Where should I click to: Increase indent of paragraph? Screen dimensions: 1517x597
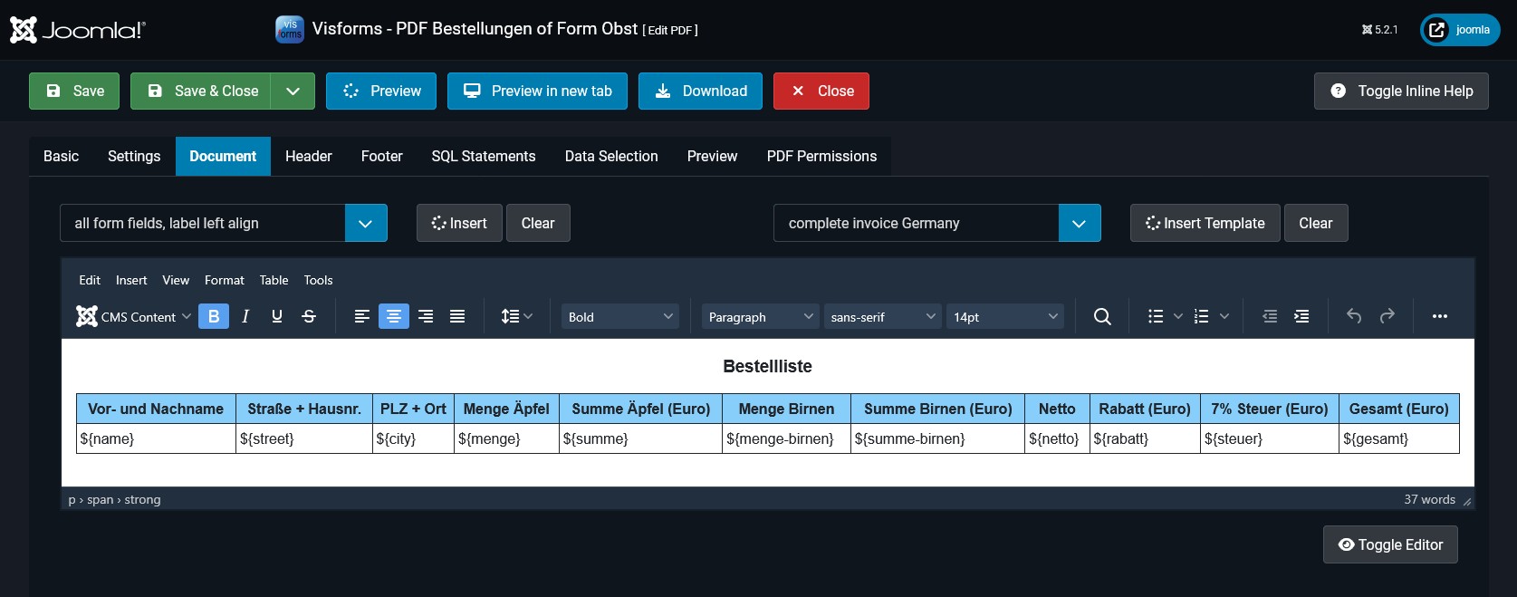click(1301, 316)
